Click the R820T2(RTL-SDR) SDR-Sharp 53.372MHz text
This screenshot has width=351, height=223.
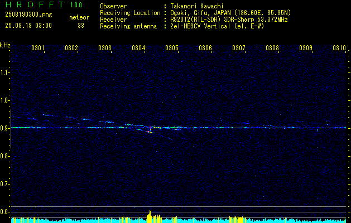click(229, 20)
